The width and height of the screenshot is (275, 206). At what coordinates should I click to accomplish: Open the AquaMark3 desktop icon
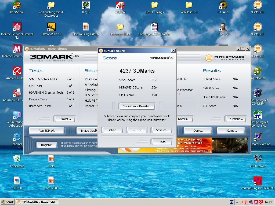click(258, 71)
